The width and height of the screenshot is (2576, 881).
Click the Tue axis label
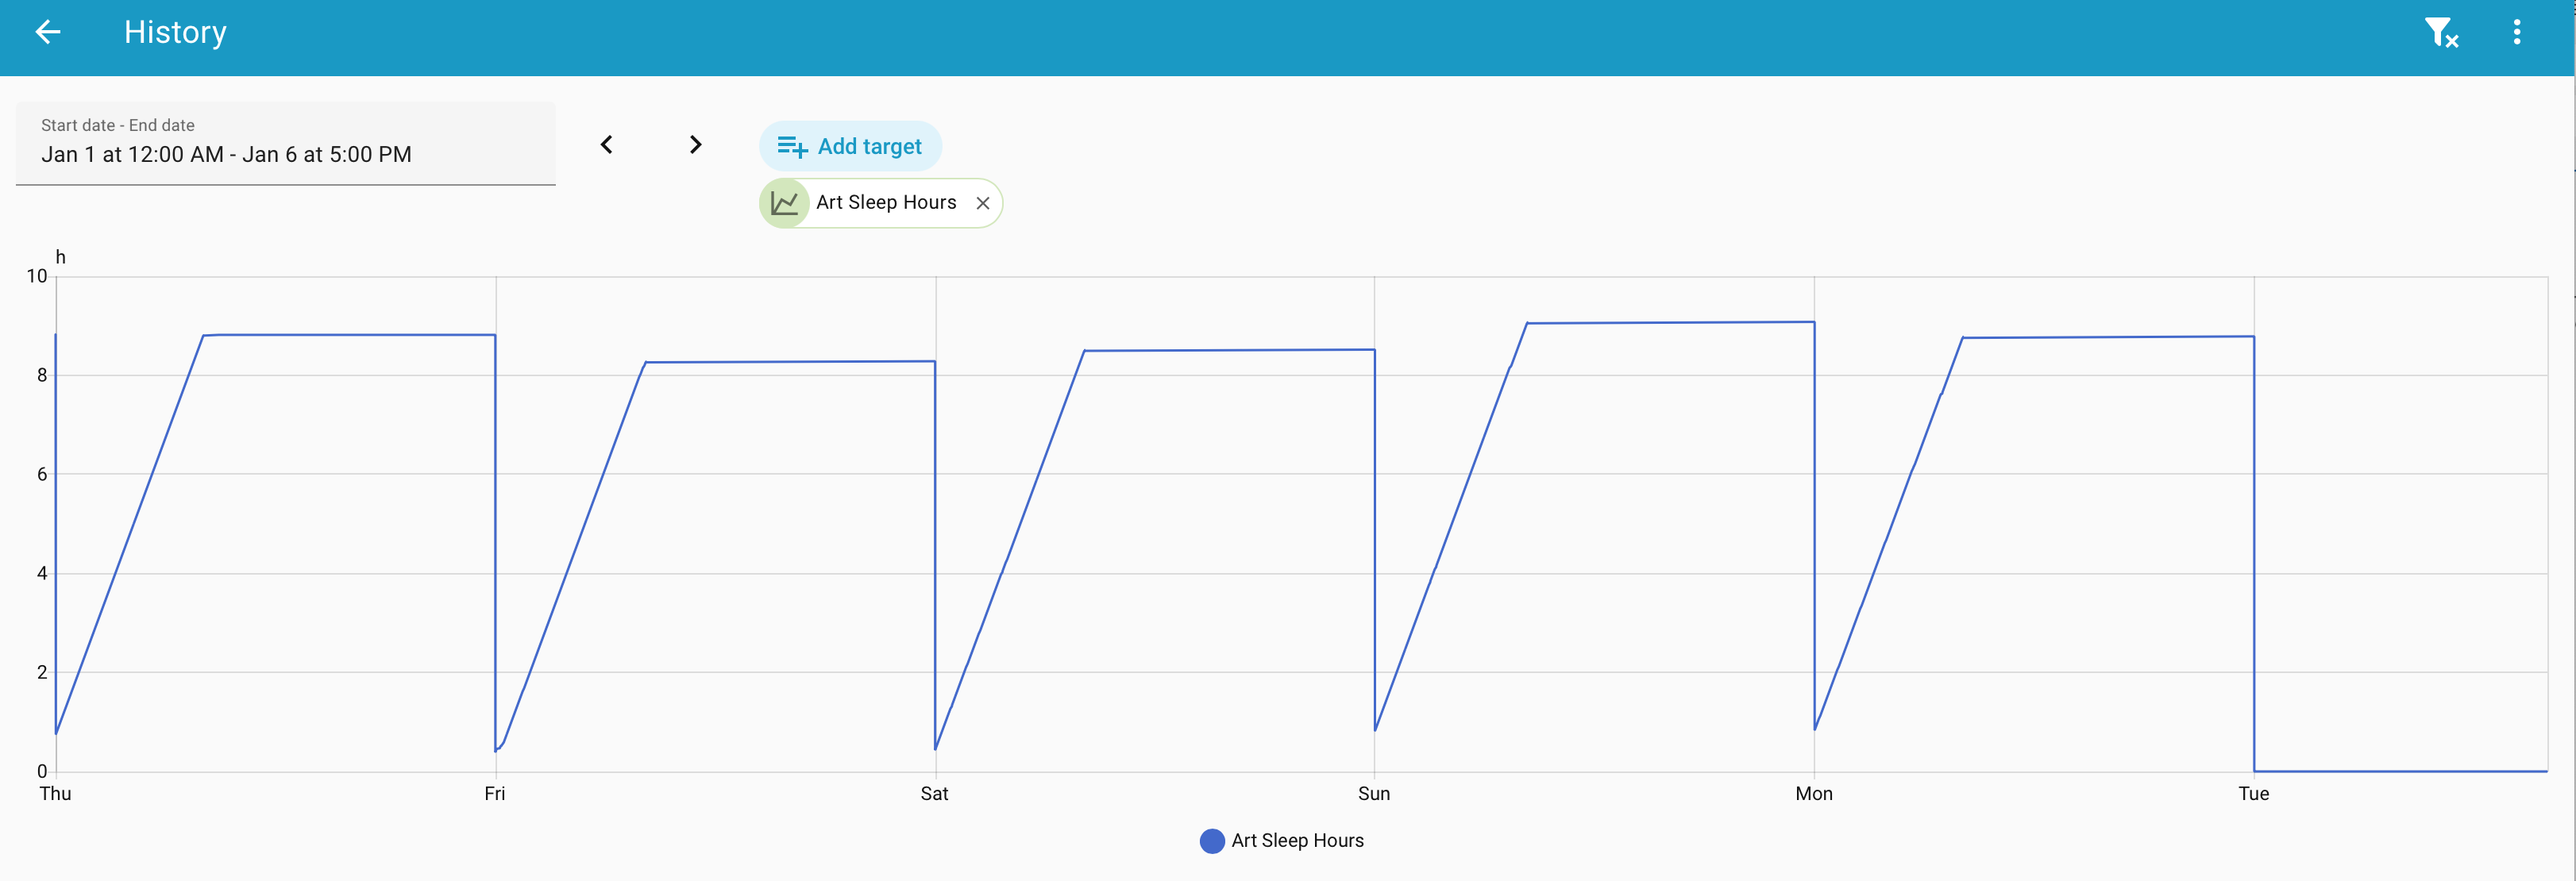point(2253,794)
